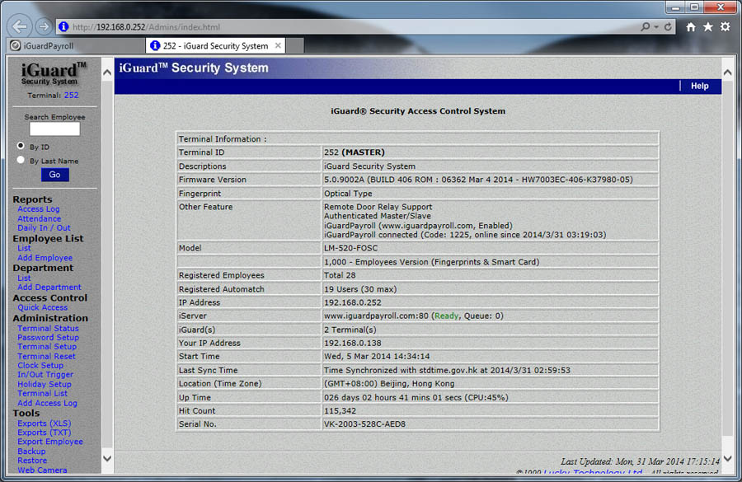This screenshot has width=742, height=482.
Task: Click the firmware version value 5.0.9002A
Action: coord(478,180)
